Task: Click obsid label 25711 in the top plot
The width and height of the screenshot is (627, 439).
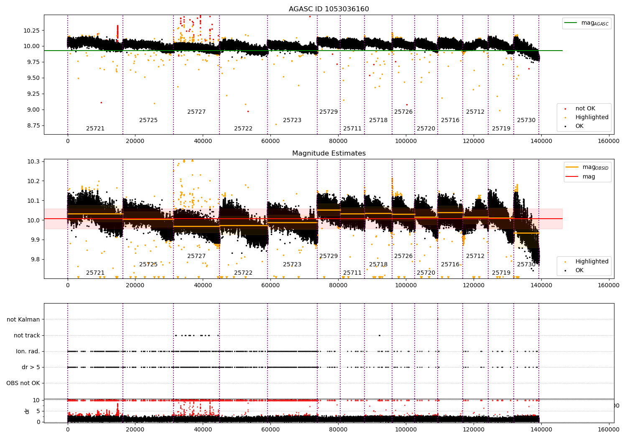Action: click(x=352, y=129)
